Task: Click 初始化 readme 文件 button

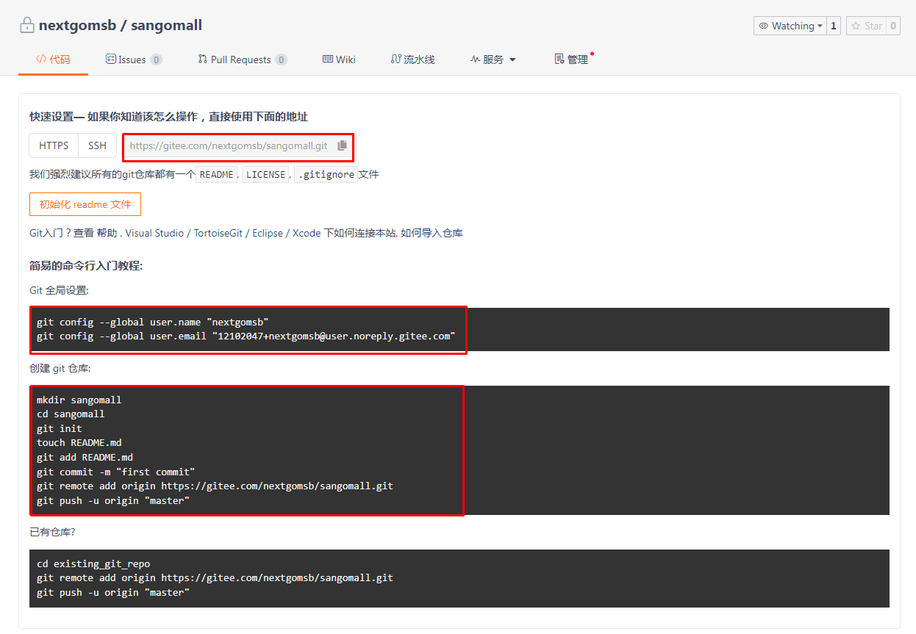Action: coord(85,204)
